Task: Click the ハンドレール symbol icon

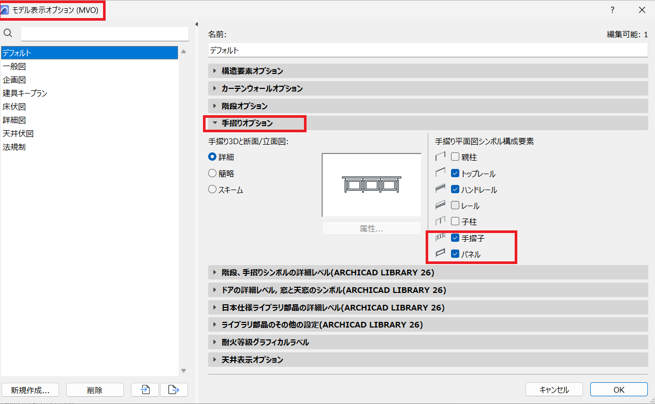Action: [441, 189]
